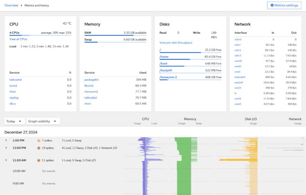Click the gear icon in Metrics settings

tap(272, 5)
